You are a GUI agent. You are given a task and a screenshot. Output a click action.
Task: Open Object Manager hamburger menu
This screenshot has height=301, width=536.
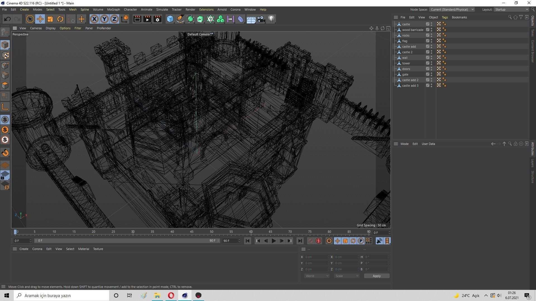[x=396, y=17]
